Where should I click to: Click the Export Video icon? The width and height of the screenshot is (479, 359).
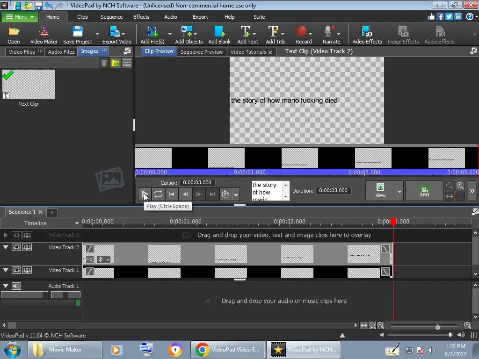pos(116,35)
